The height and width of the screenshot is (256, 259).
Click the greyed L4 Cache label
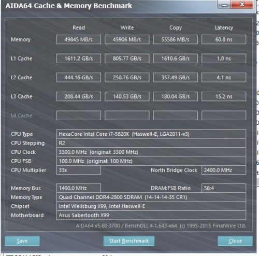click(x=22, y=116)
